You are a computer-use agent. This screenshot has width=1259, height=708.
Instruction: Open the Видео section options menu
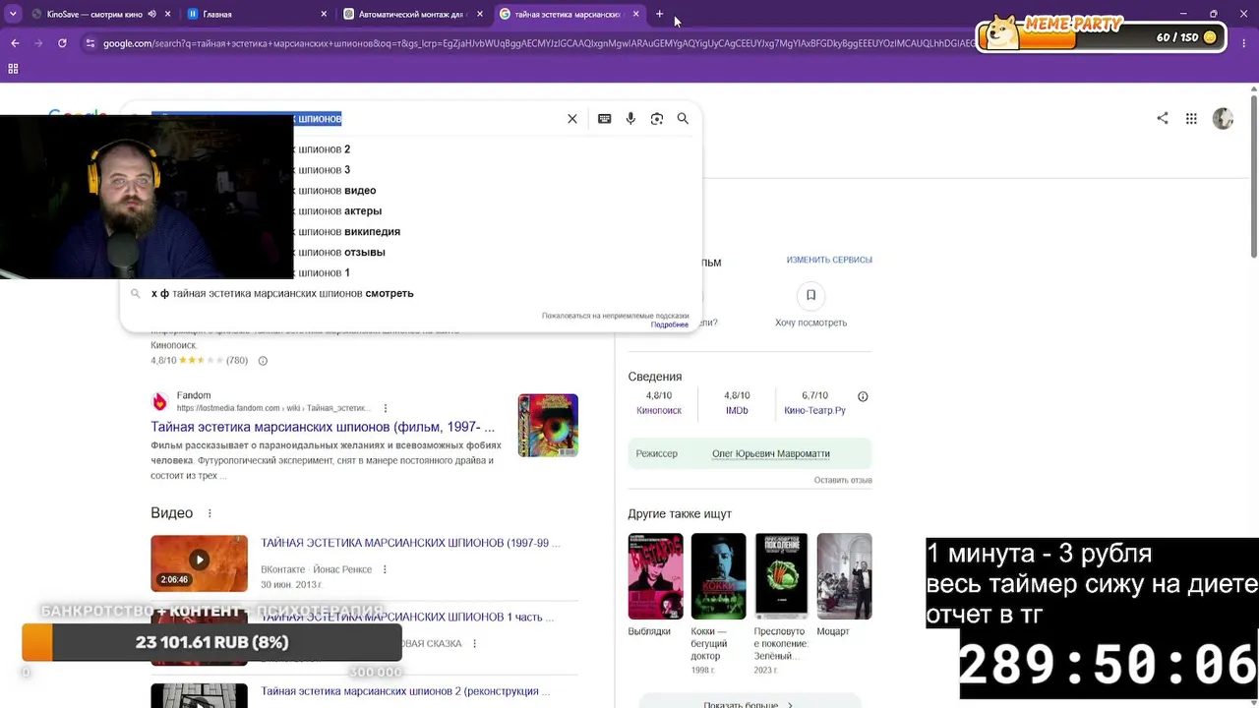tap(210, 513)
